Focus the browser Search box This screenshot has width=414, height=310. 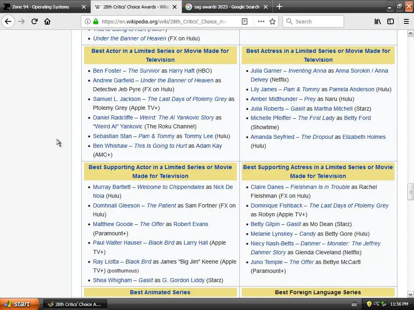[x=313, y=22]
